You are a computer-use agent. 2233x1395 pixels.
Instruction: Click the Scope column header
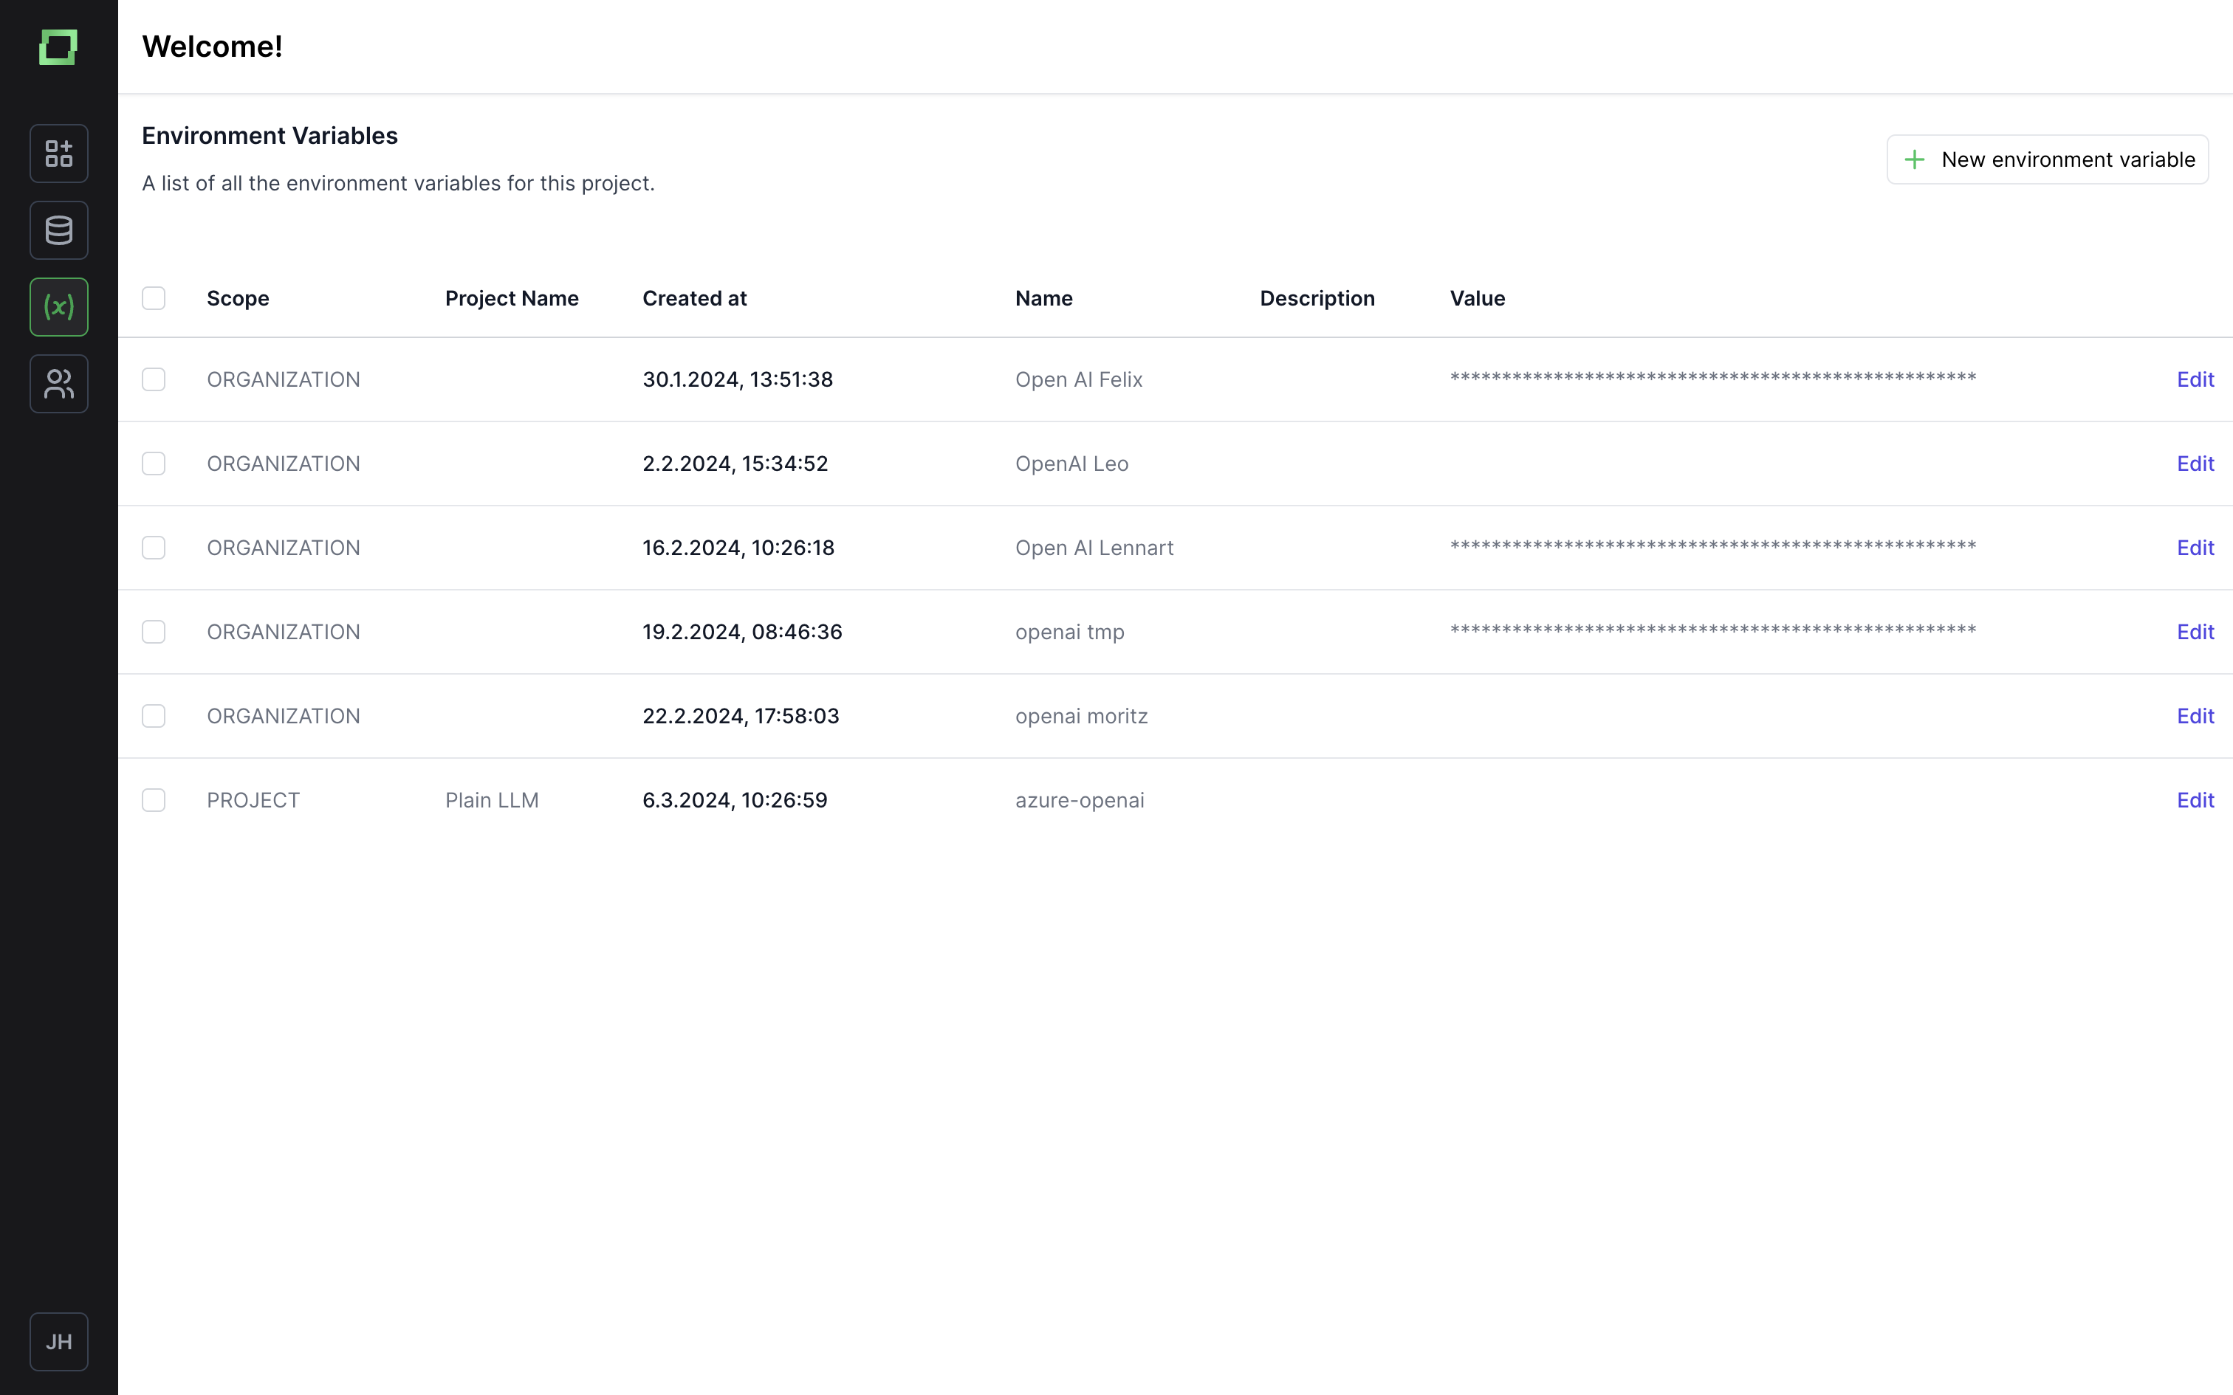tap(238, 298)
